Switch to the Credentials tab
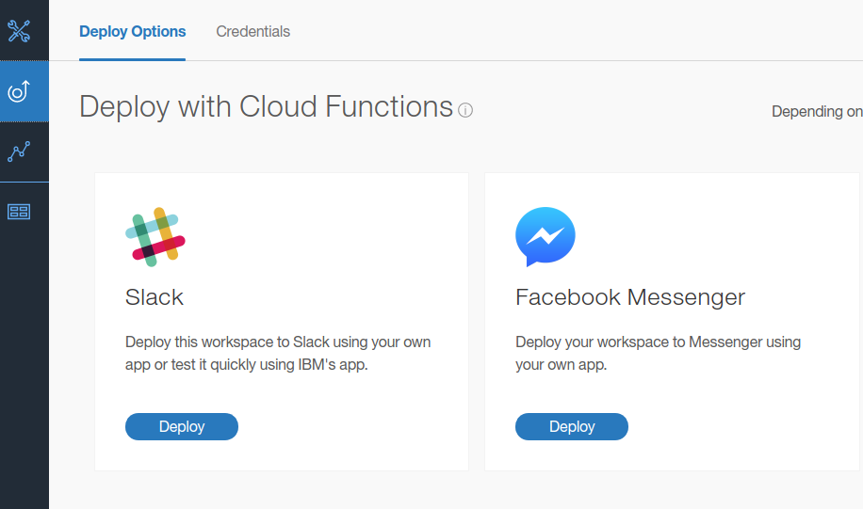 [253, 31]
